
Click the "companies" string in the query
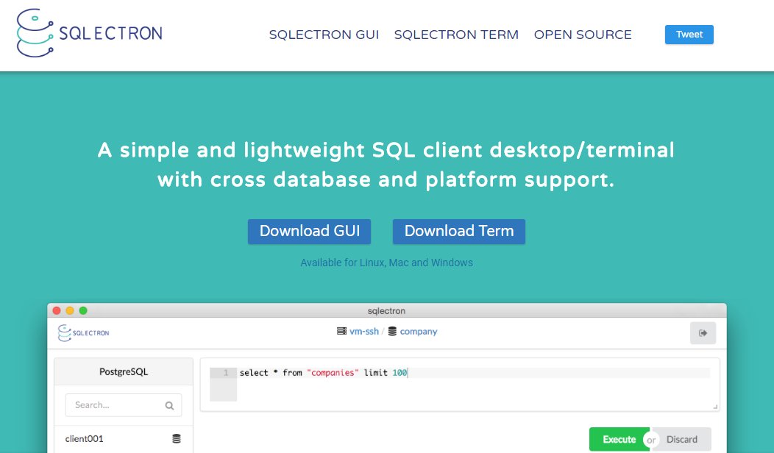[333, 373]
